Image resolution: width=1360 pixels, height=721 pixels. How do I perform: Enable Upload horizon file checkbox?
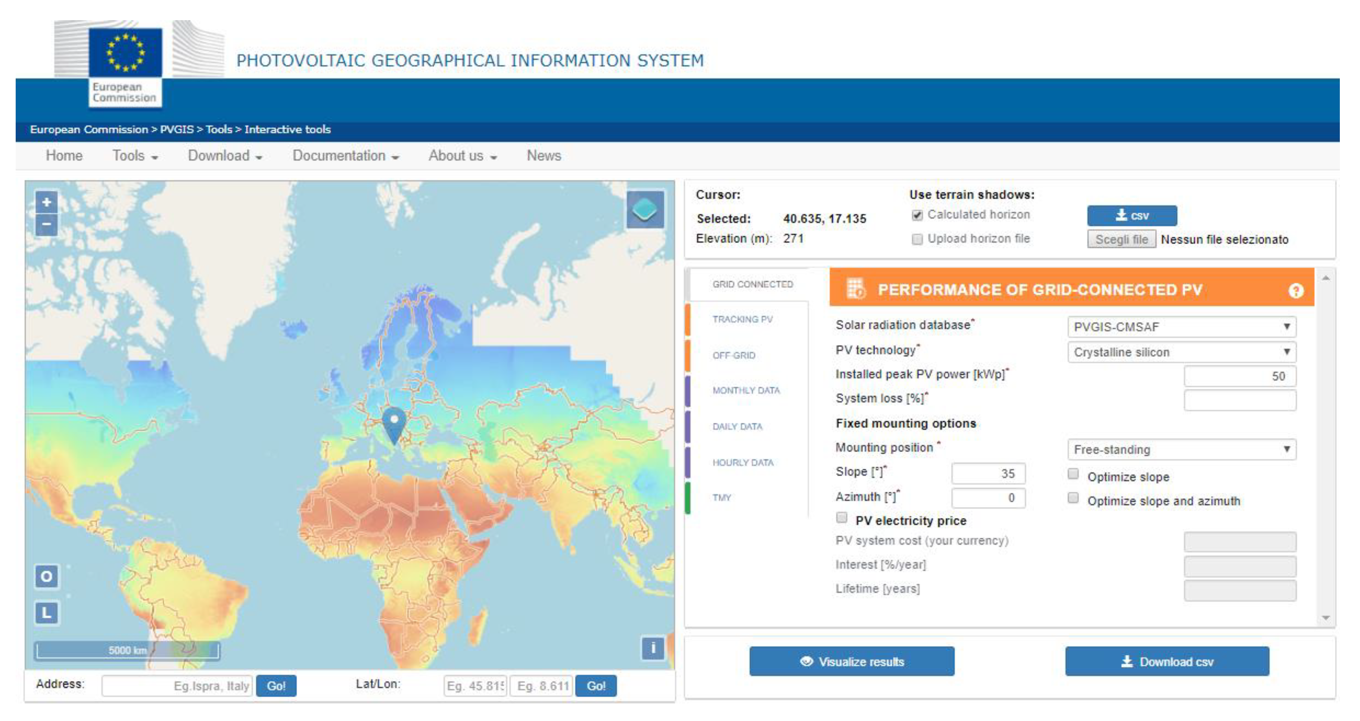coord(918,240)
